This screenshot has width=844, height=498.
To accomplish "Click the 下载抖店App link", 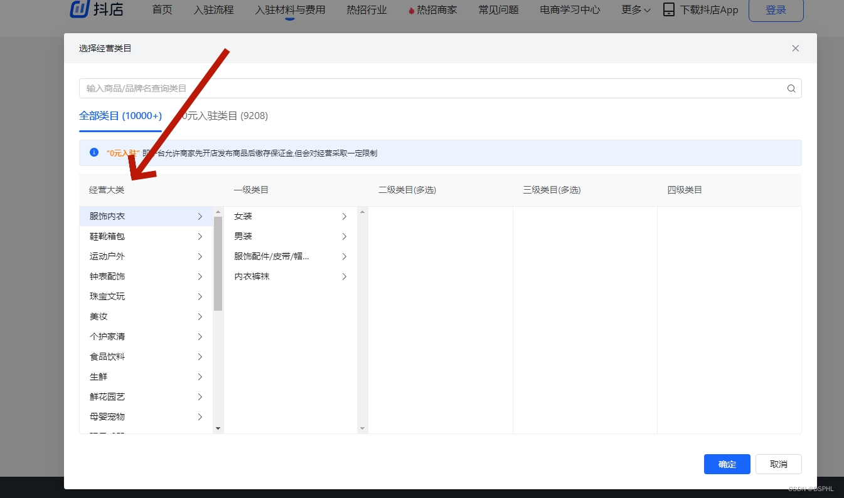I will [x=710, y=10].
